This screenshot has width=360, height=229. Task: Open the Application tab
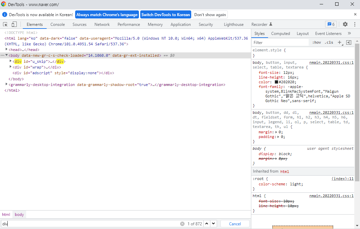coord(181,25)
